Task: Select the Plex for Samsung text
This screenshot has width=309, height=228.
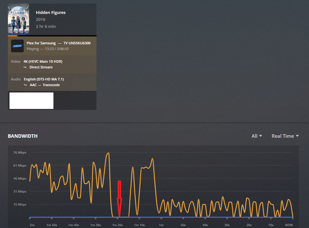Action: coord(41,43)
